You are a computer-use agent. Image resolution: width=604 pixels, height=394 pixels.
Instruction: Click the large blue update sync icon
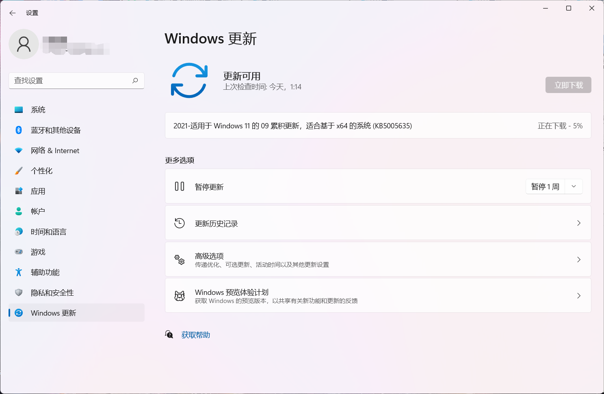coord(189,80)
